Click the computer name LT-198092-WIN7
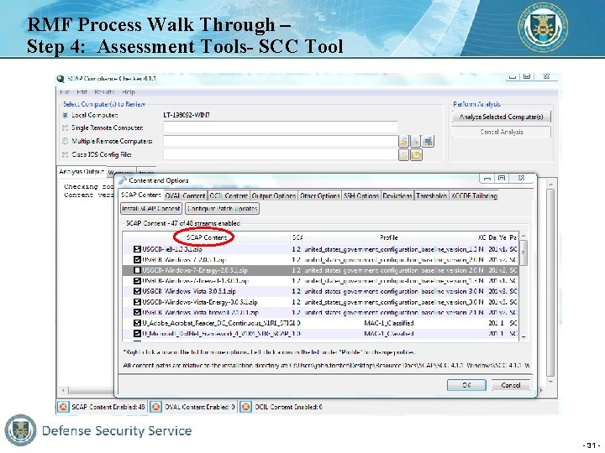The image size is (605, 453). [x=187, y=115]
